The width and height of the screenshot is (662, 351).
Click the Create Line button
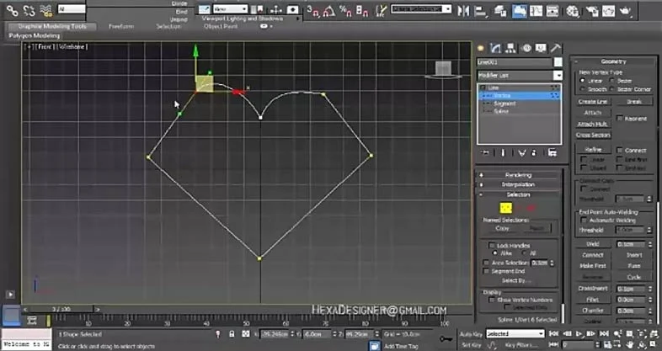(593, 102)
